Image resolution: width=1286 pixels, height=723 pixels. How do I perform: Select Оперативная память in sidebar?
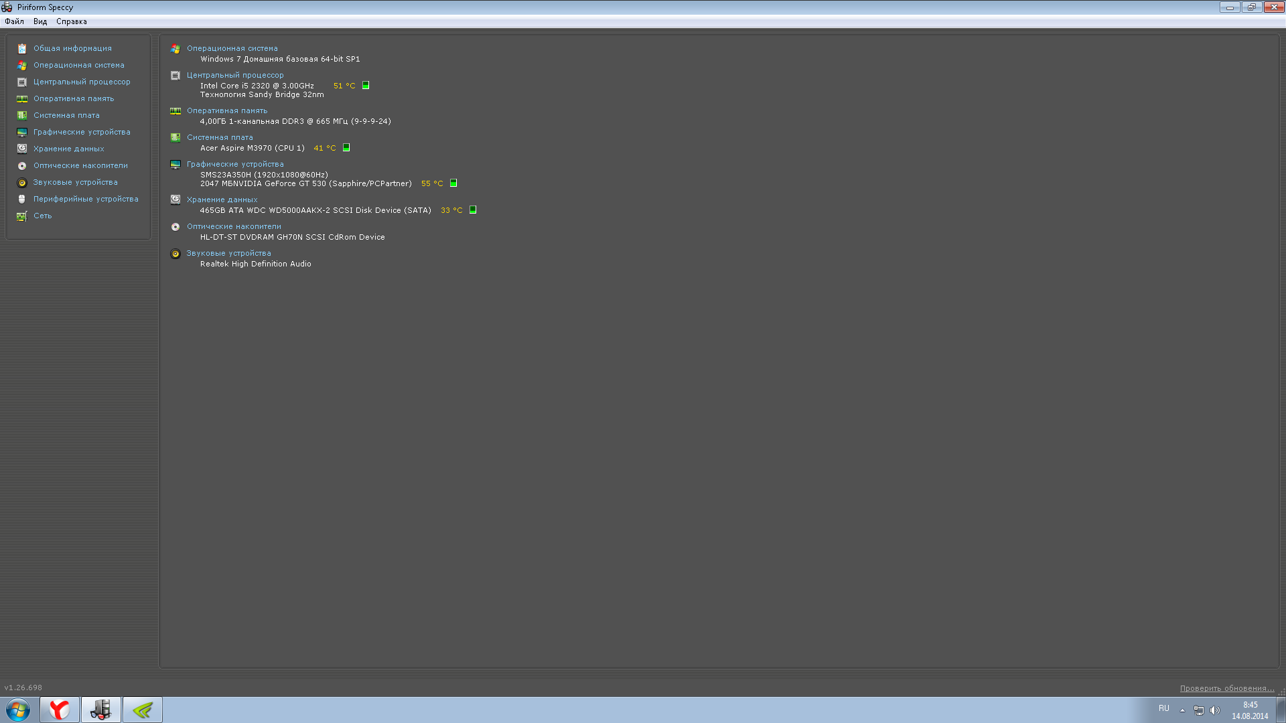[74, 98]
